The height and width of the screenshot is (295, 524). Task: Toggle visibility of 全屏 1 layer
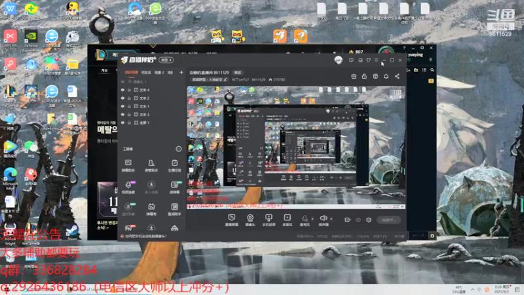[x=122, y=123]
